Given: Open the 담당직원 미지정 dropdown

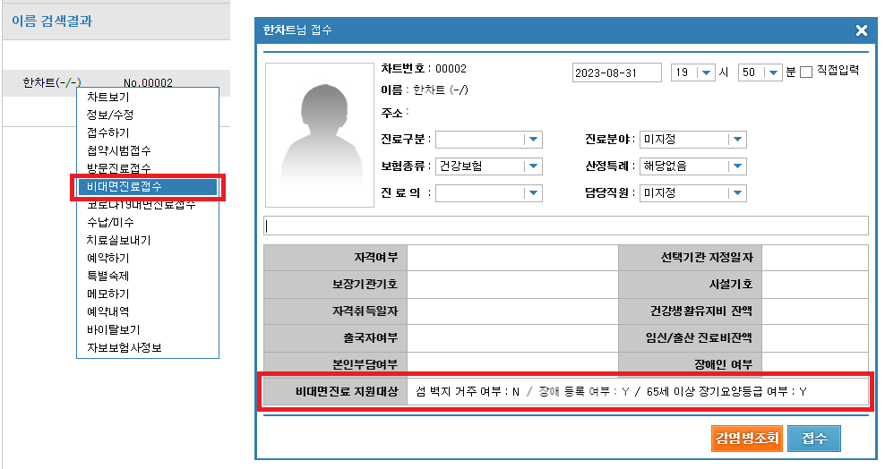Looking at the screenshot, I should 735,193.
